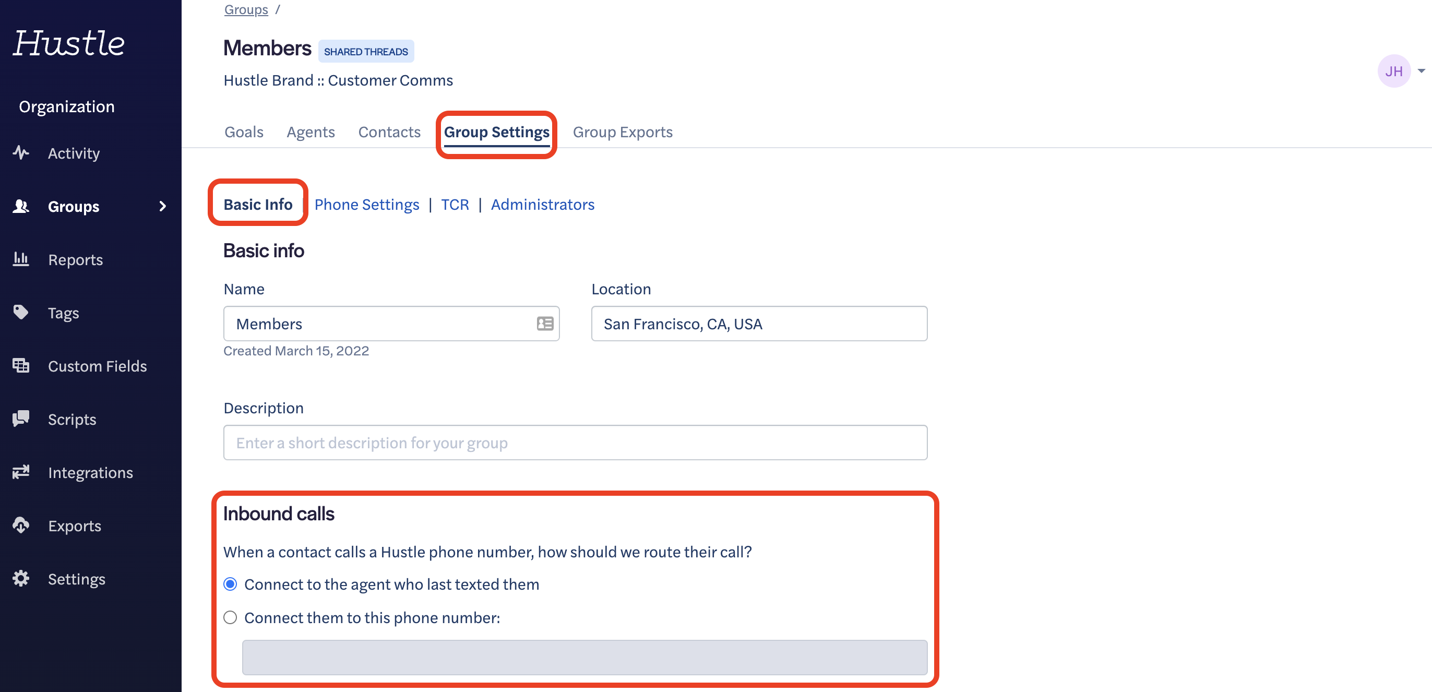Open the Settings gear icon
The image size is (1432, 692).
[21, 579]
